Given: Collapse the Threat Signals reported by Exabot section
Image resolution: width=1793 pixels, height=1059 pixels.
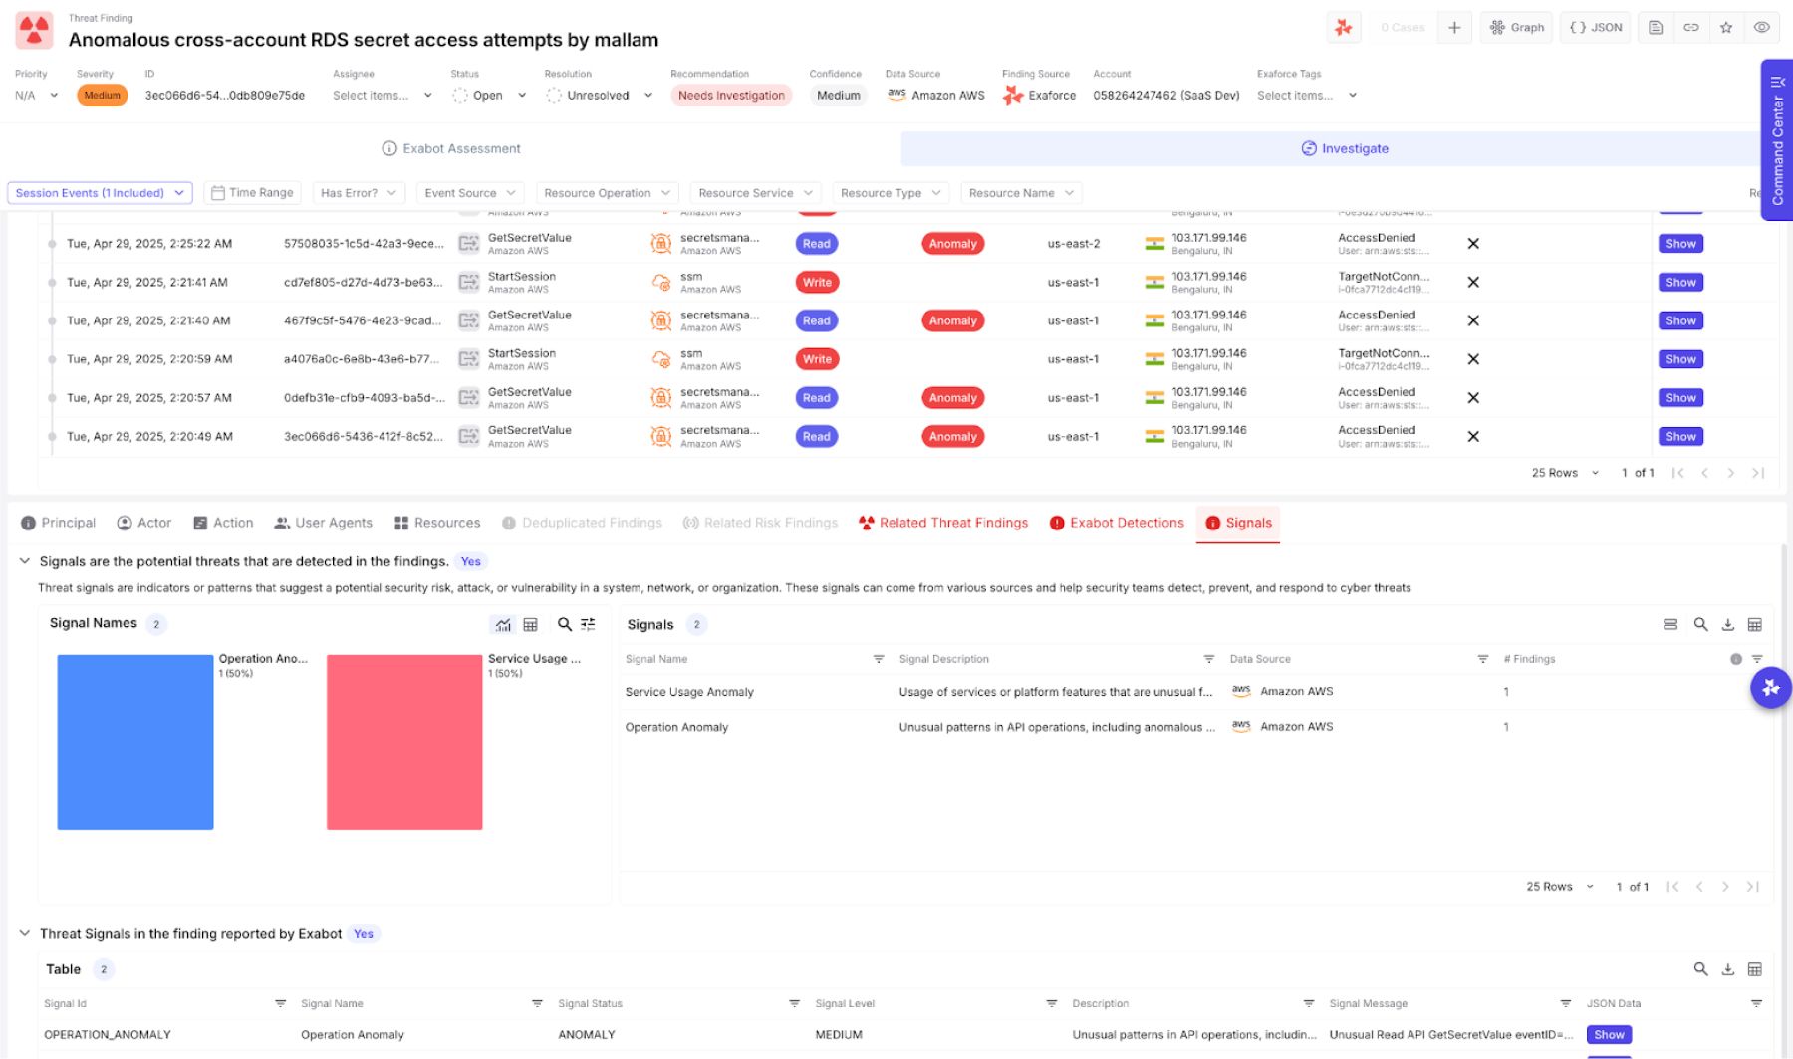Looking at the screenshot, I should (25, 933).
